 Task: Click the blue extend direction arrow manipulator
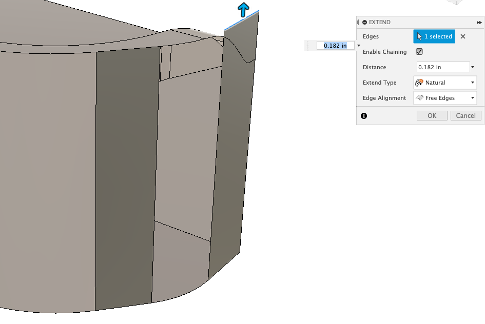243,10
